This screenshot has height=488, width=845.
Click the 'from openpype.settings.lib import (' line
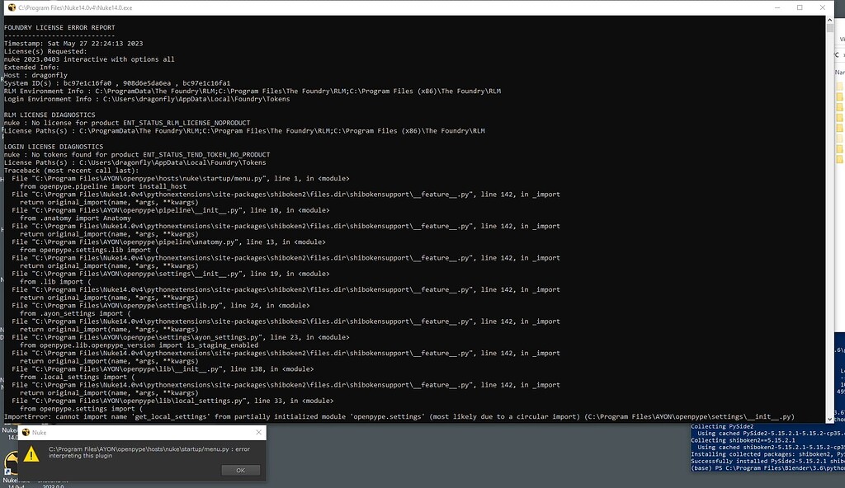tap(89, 250)
